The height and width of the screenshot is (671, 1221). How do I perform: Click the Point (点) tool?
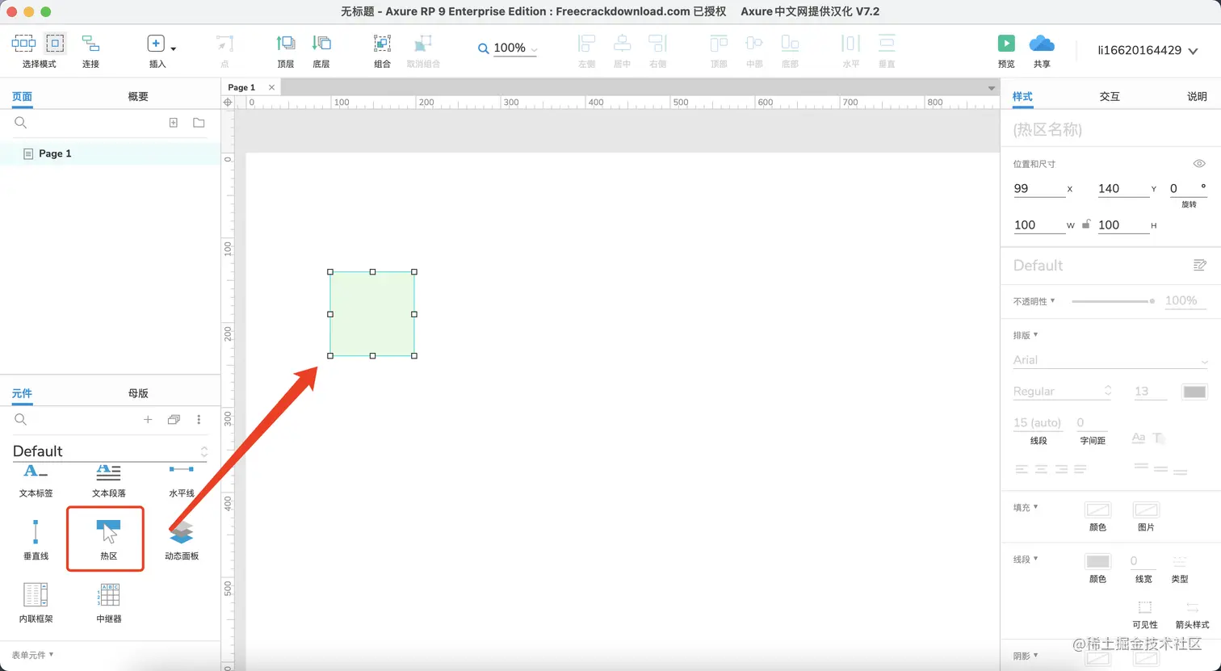[224, 44]
